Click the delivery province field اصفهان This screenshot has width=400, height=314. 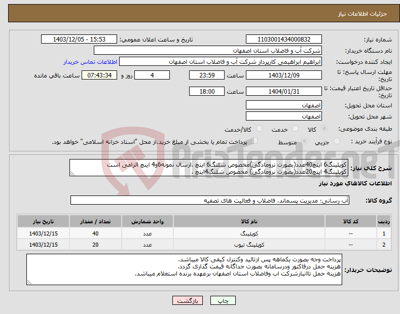click(284, 105)
